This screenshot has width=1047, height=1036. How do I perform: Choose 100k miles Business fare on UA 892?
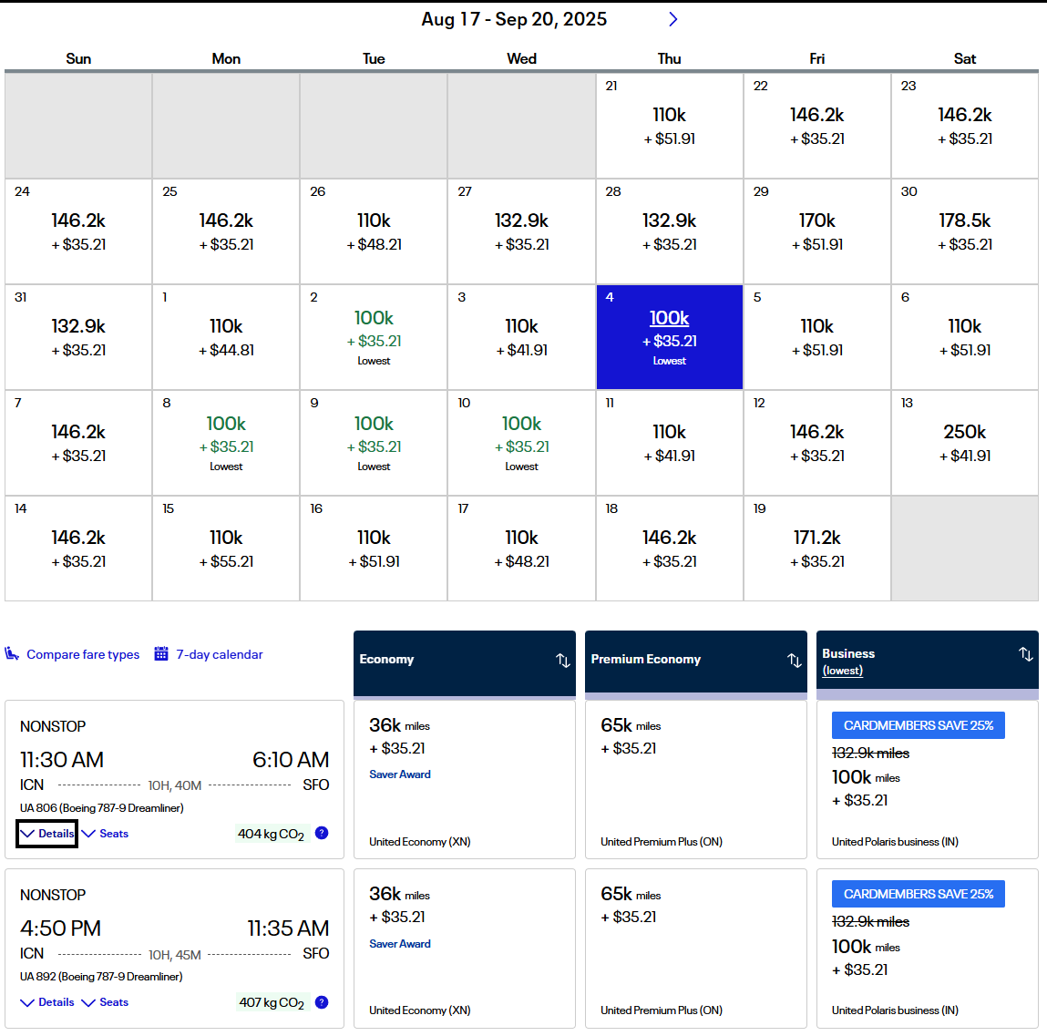[928, 948]
